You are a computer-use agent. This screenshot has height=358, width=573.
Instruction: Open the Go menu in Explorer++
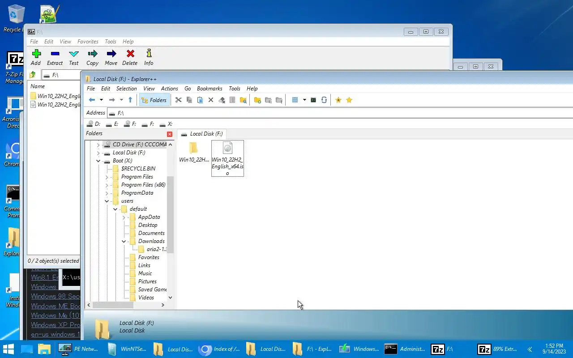tap(188, 89)
